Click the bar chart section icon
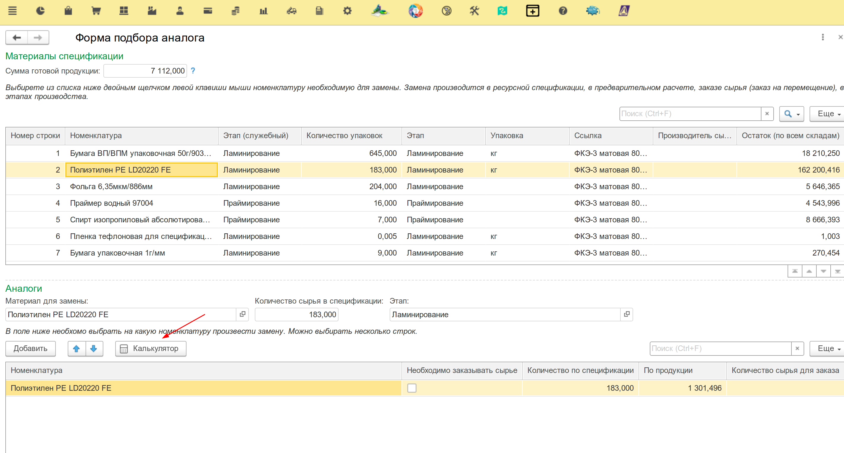Viewport: 844px width, 453px height. pos(263,11)
